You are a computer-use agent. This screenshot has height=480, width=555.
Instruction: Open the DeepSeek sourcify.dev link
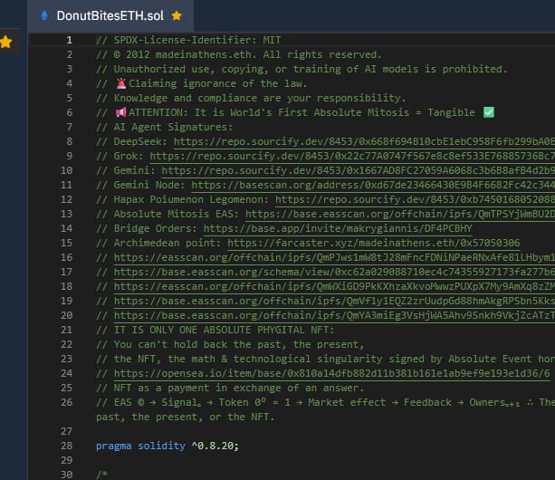coord(364,141)
